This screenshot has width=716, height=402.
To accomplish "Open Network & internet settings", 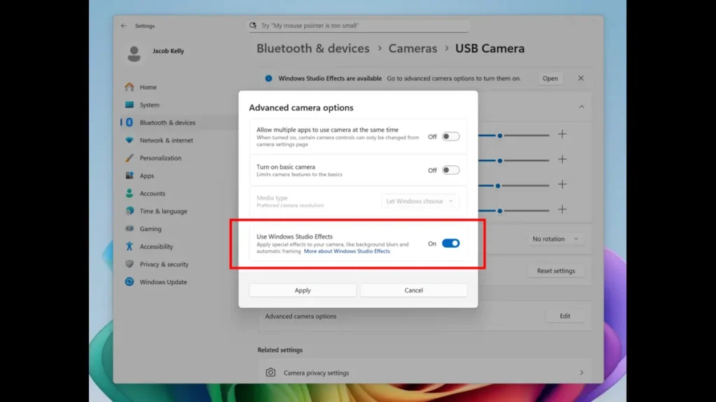I will point(166,140).
